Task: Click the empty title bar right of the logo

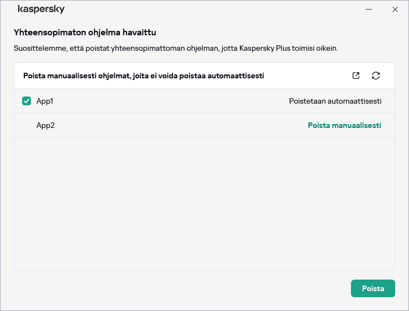Action: click(210, 9)
